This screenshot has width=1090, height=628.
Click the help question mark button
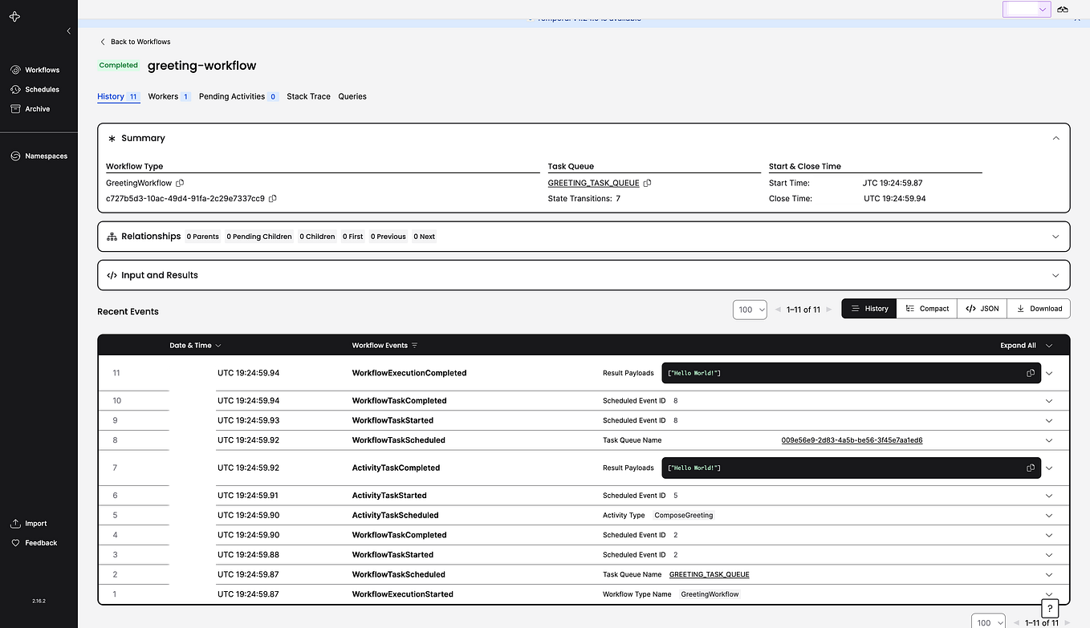(x=1049, y=608)
